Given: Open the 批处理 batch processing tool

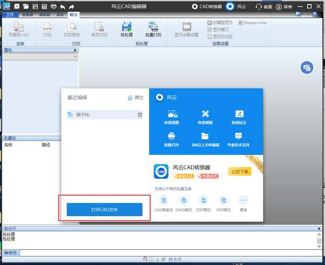Looking at the screenshot, I should (x=126, y=29).
